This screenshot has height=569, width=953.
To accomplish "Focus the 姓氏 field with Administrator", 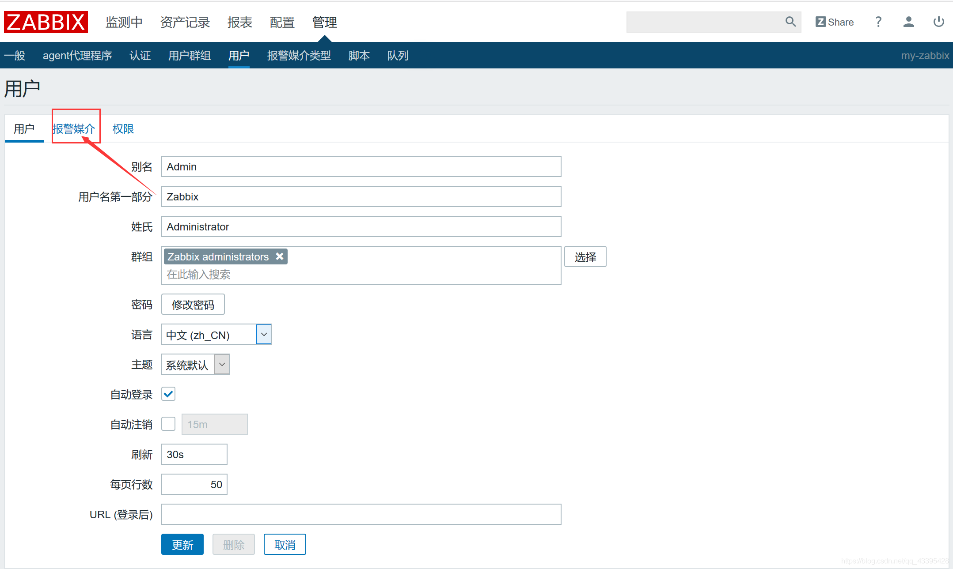I will (x=361, y=226).
